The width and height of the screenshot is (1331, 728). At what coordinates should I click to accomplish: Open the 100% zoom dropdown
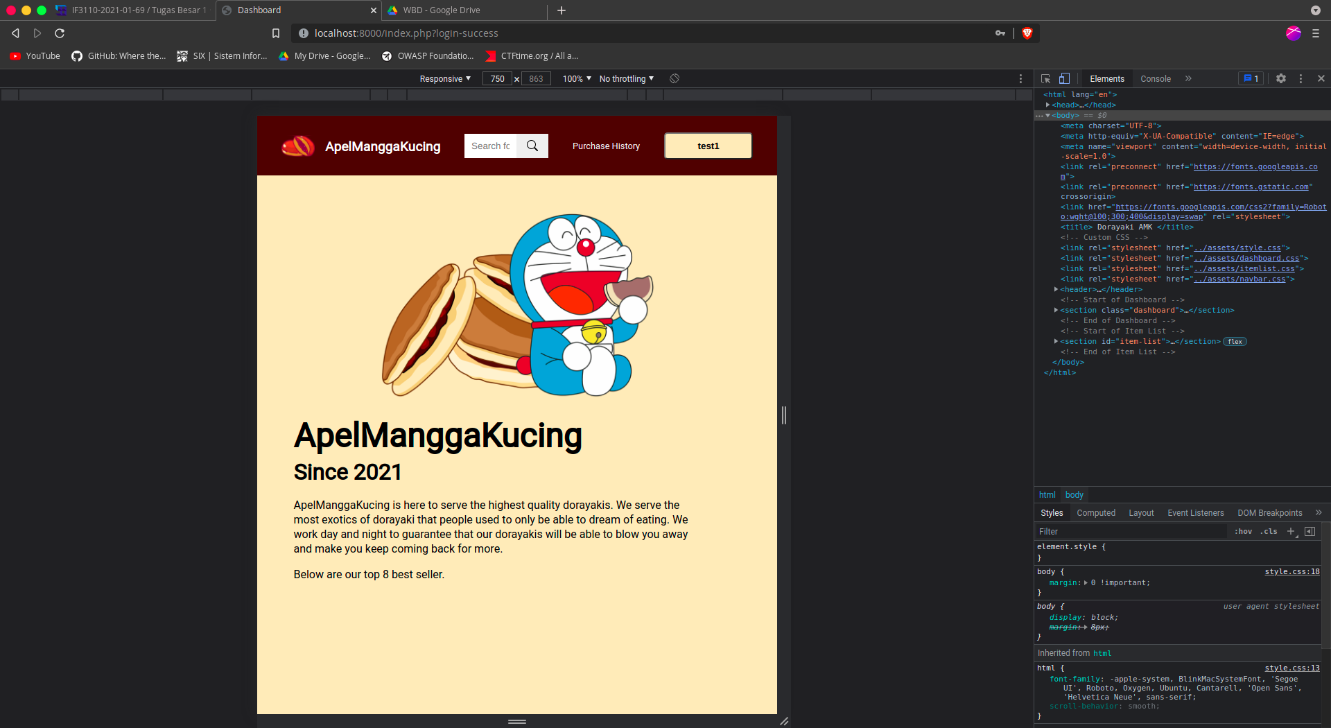[x=577, y=79]
